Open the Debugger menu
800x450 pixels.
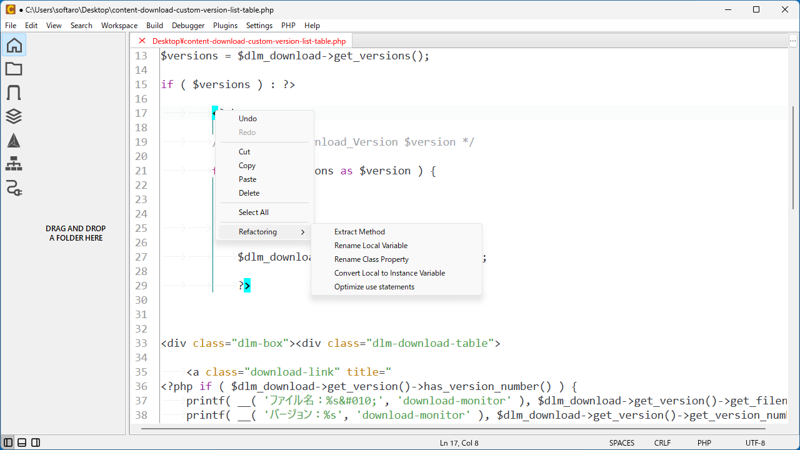(188, 26)
